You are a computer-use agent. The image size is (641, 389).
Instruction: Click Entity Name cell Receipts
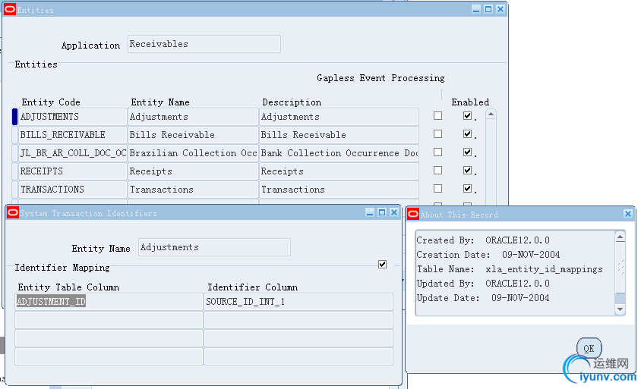click(193, 171)
